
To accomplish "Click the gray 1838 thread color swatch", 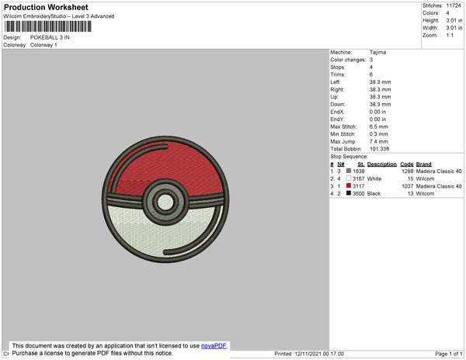I will click(x=349, y=171).
